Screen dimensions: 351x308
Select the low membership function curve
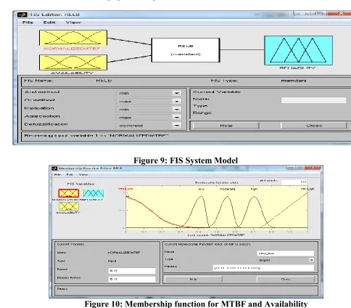click(201, 197)
